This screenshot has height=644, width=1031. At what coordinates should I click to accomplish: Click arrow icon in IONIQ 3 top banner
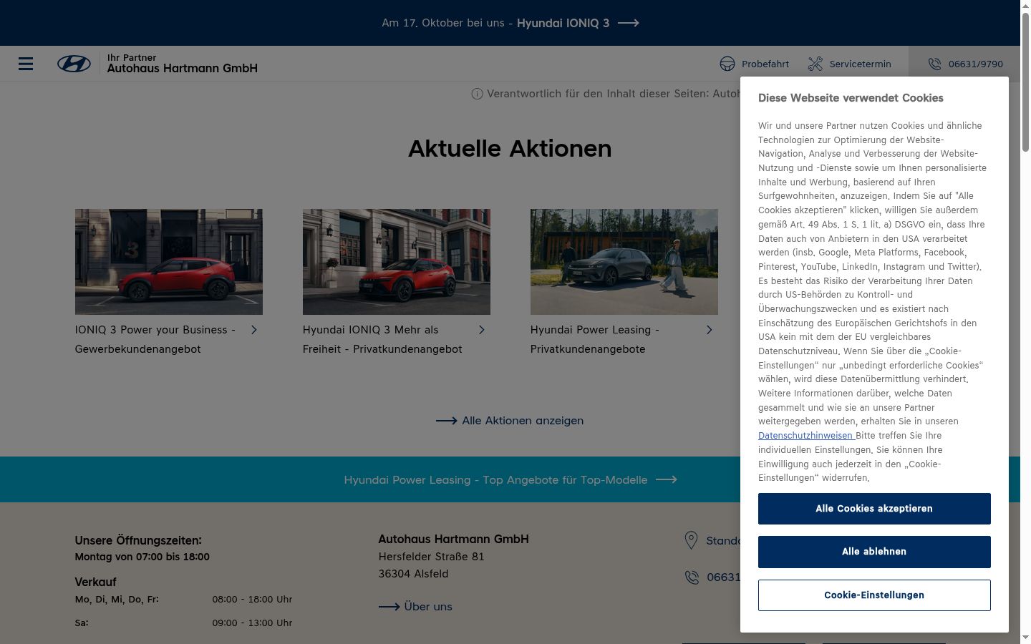[x=628, y=23]
